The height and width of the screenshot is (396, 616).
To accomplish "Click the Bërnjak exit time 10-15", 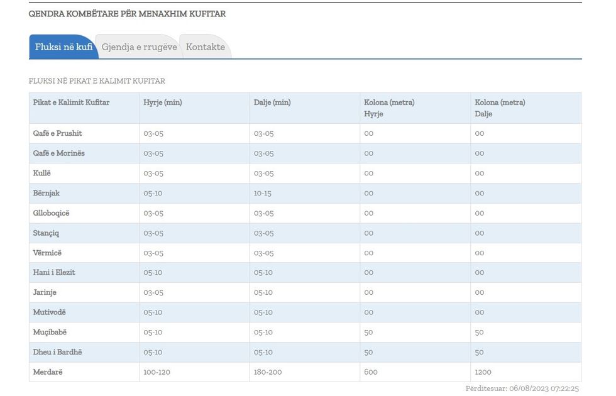I will (263, 194).
